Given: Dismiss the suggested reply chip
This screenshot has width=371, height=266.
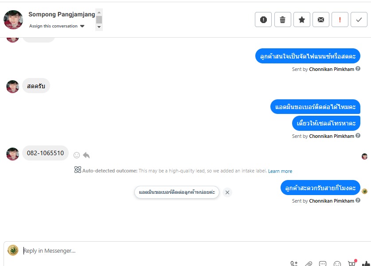Looking at the screenshot, I should (227, 192).
